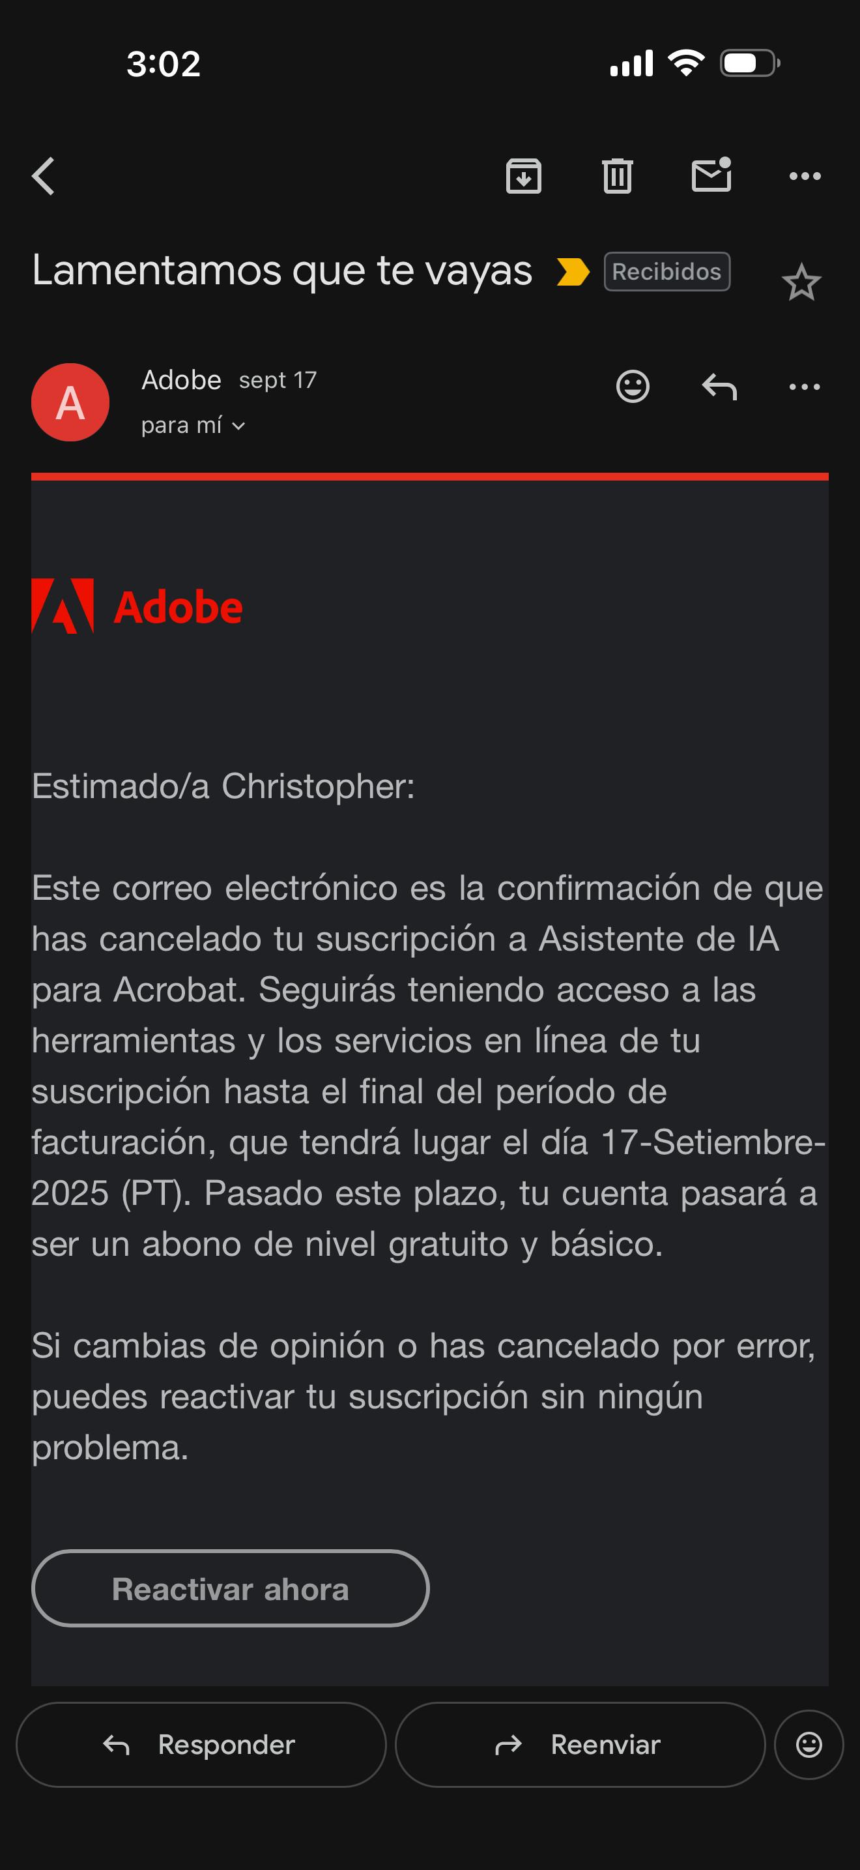Delete the email with trash icon
Screen dimensions: 860x1870
[617, 177]
